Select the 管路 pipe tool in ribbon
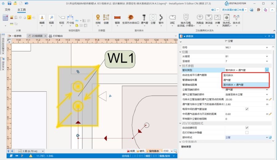 click(x=117, y=18)
